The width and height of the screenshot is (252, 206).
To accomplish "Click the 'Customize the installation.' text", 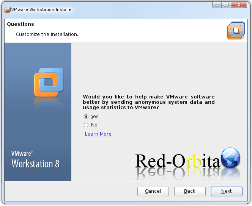I will point(47,34).
